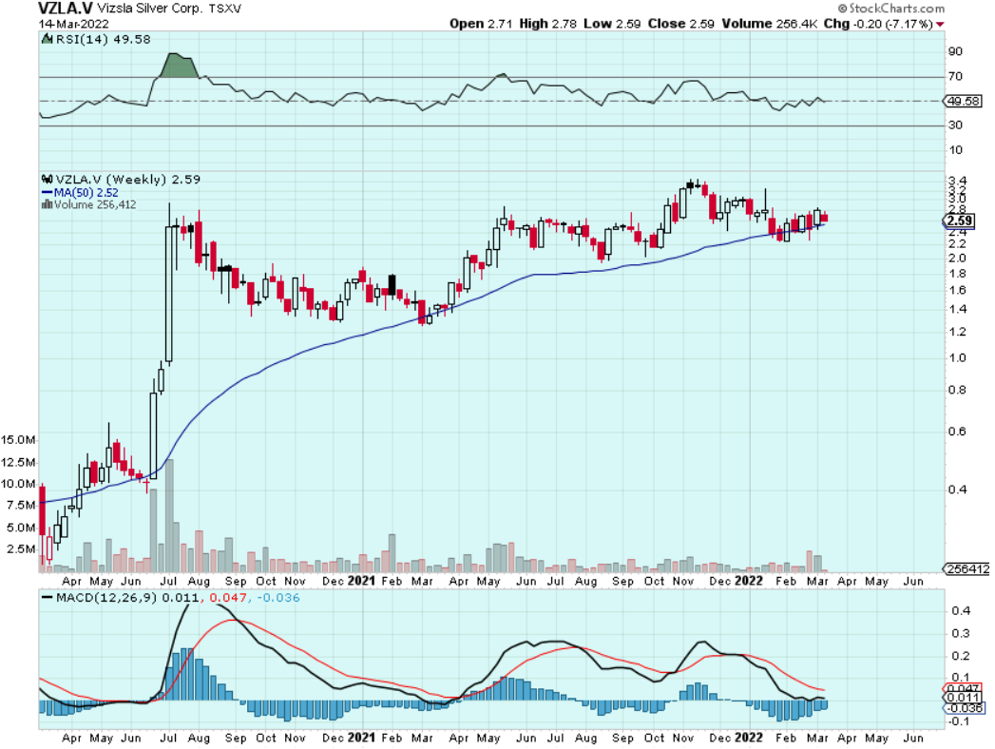Click the 49.58 RSI value tag on right axis
The width and height of the screenshot is (995, 749).
(964, 101)
